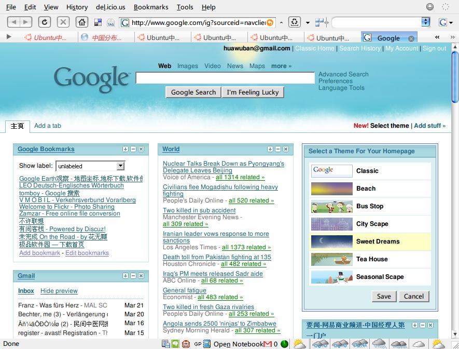The width and height of the screenshot is (459, 349).
Task: Go forward using the Forward arrow button
Action: 26,22
